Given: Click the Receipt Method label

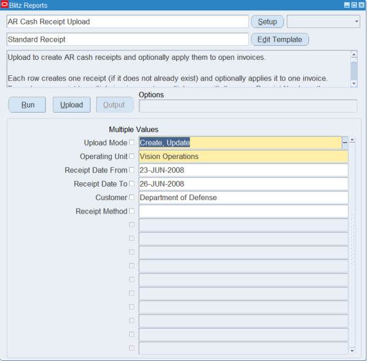Looking at the screenshot, I should pos(102,211).
